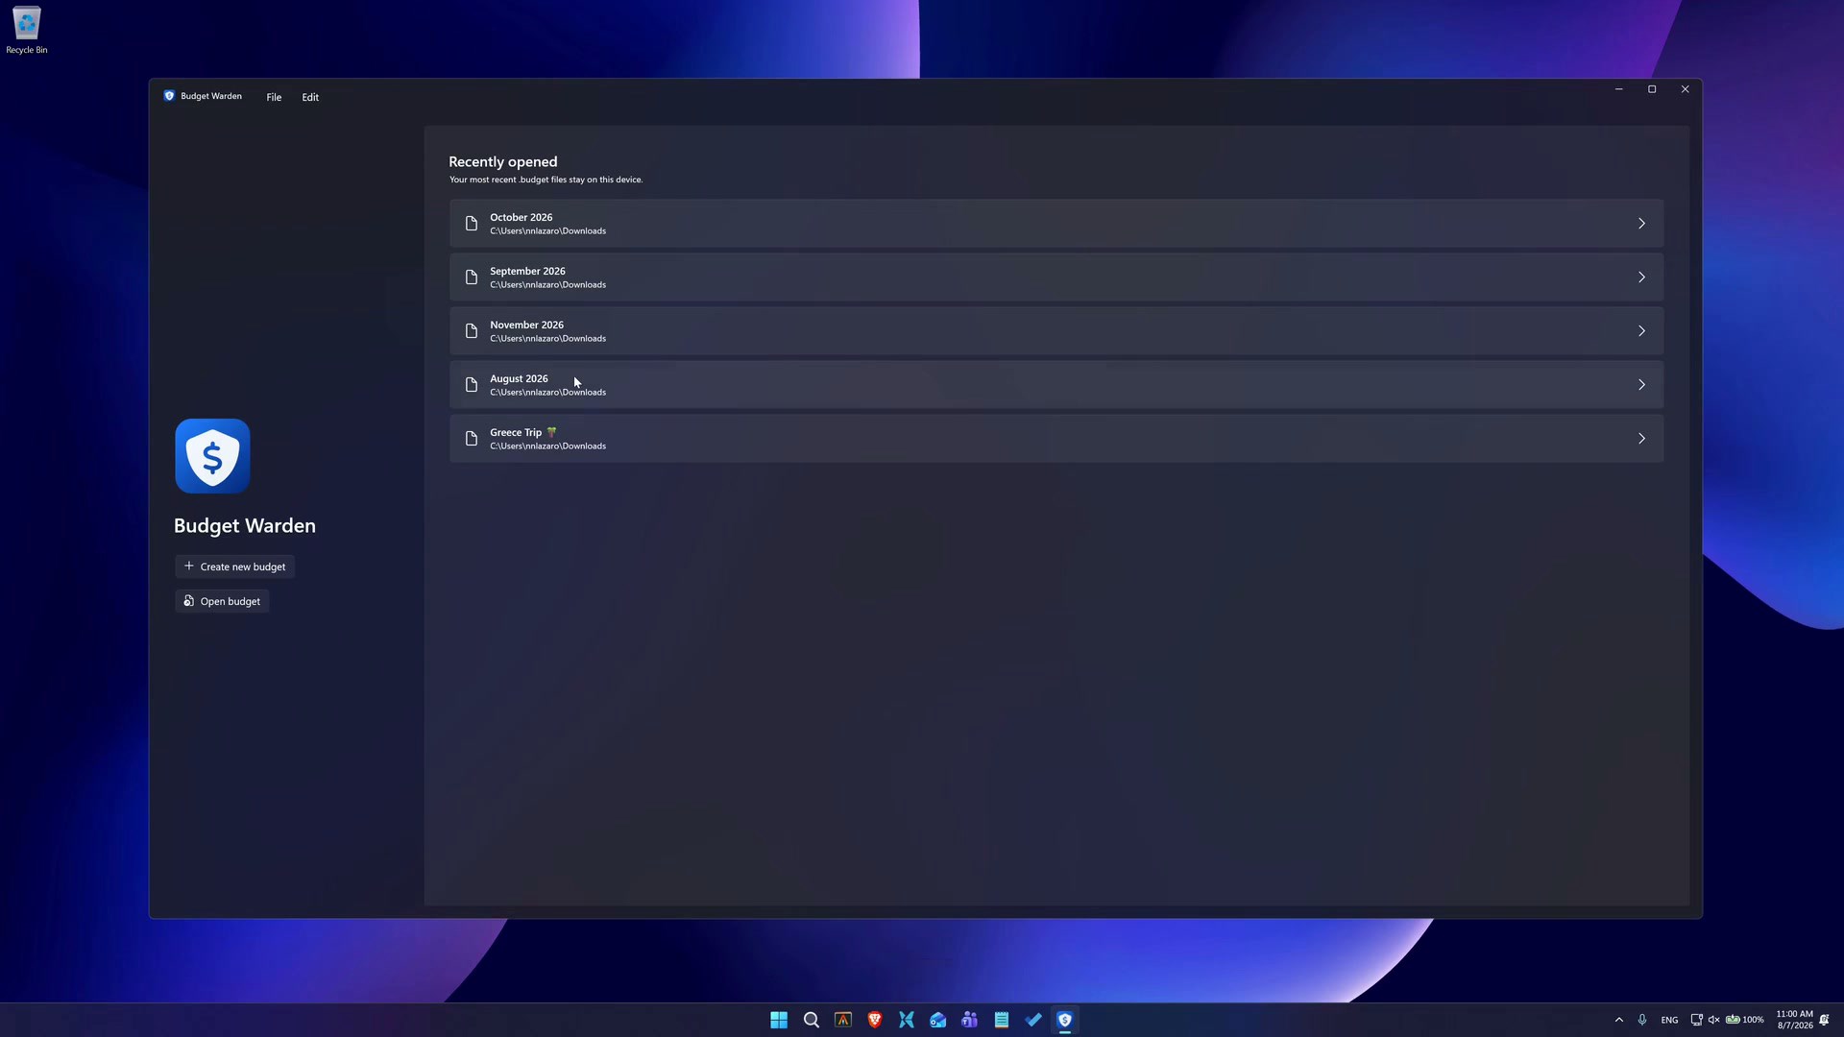Open the clock and calendar flyout
This screenshot has width=1844, height=1037.
point(1794,1020)
